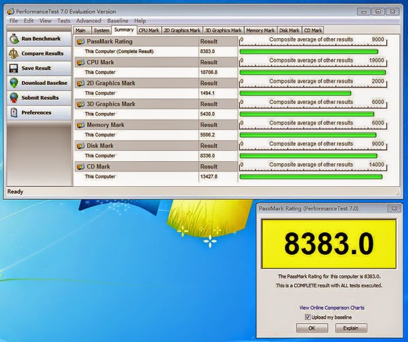Click the Ready status bar text
The width and height of the screenshot is (408, 342).
(x=15, y=192)
